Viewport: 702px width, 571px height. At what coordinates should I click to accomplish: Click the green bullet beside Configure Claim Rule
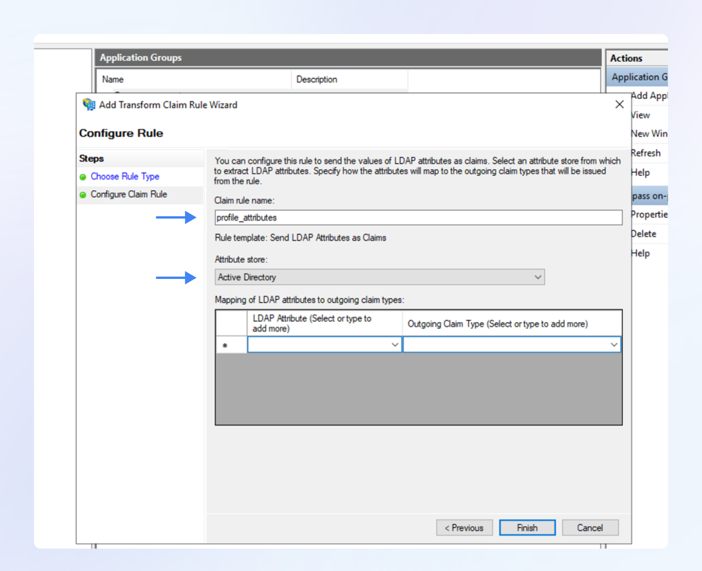83,195
